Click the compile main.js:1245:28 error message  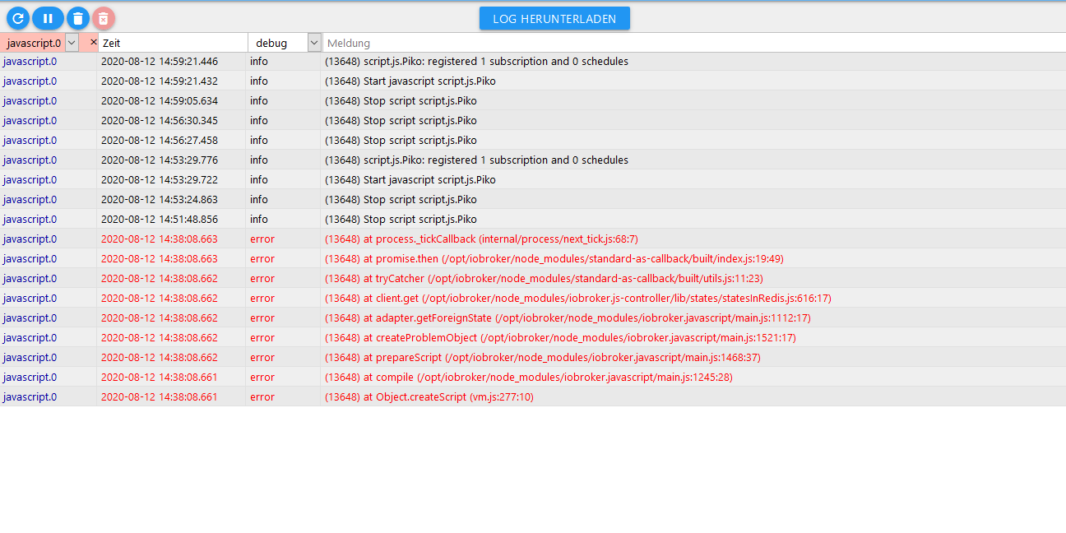pos(528,377)
